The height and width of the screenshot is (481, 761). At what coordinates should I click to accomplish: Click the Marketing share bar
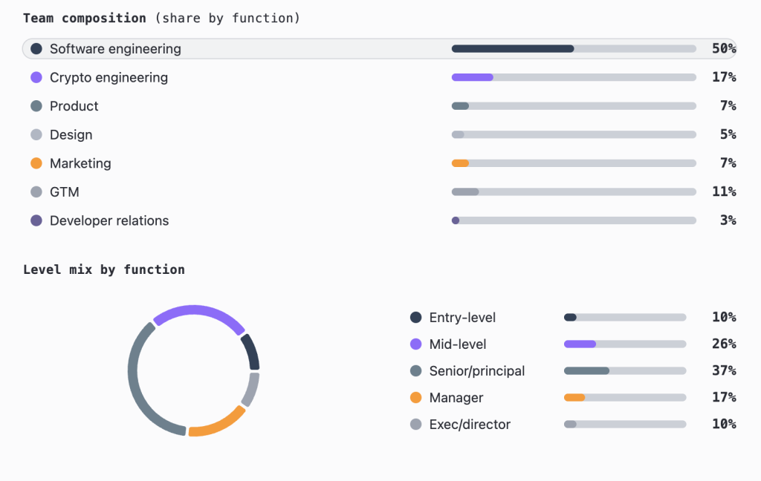[574, 163]
